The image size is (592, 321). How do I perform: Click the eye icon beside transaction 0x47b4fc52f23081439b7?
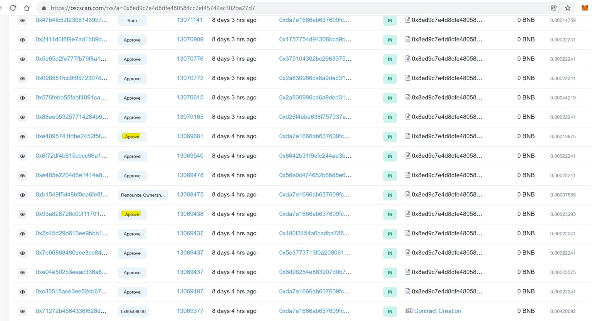click(22, 20)
